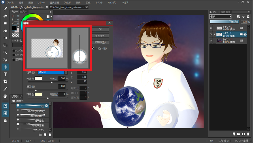
Task: Add new layer folder in layer panel
Action: click(238, 134)
